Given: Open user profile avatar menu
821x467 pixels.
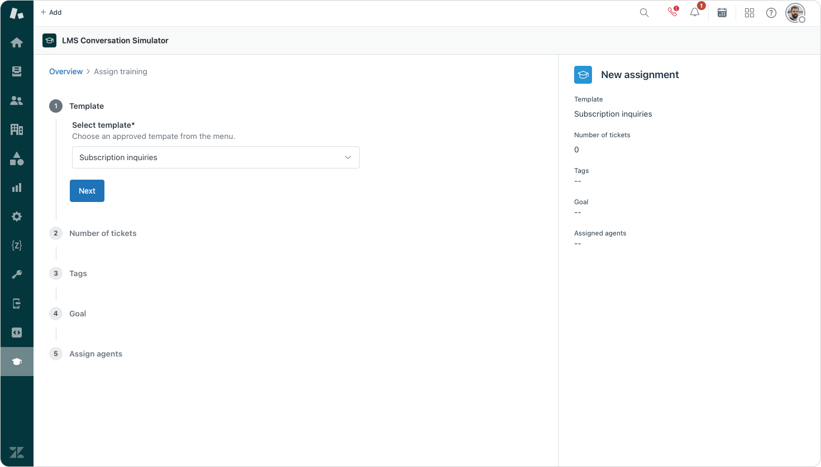Looking at the screenshot, I should 795,13.
